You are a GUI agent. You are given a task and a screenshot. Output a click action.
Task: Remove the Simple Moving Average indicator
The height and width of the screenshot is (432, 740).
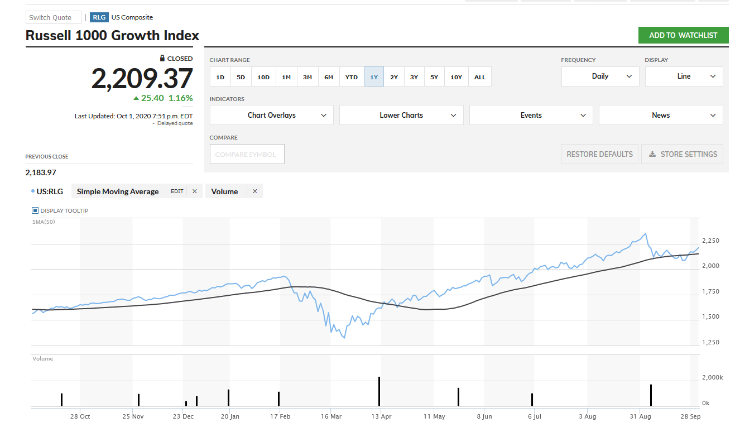tap(194, 191)
